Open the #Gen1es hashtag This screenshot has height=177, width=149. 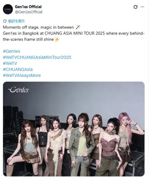[11, 51]
